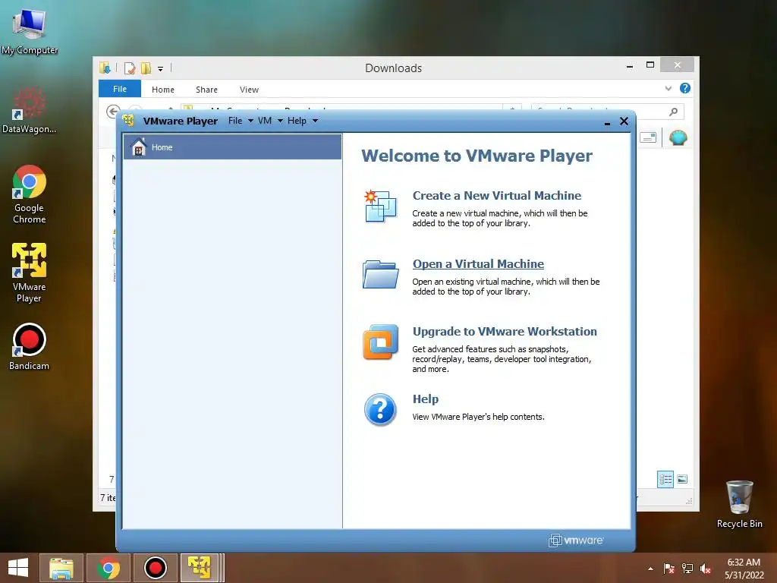Click the VMware Player title bar logo icon
The width and height of the screenshot is (777, 583).
pyautogui.click(x=128, y=121)
